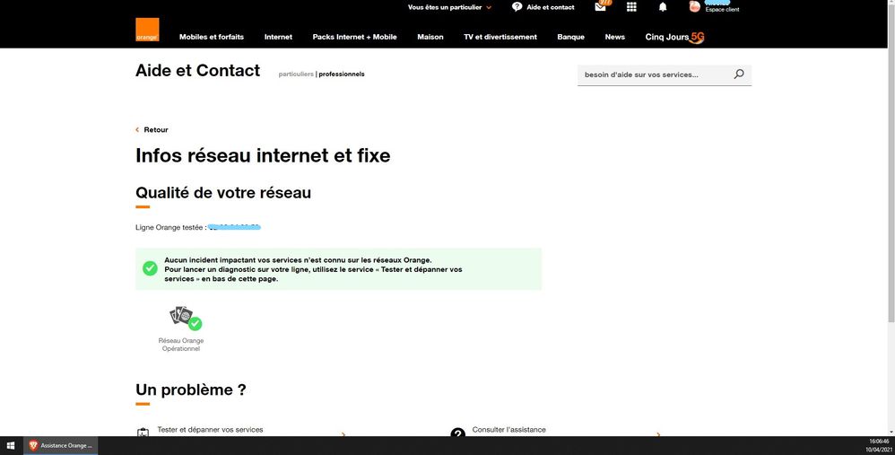The image size is (895, 455).
Task: Open the notifications bell
Action: tap(663, 7)
